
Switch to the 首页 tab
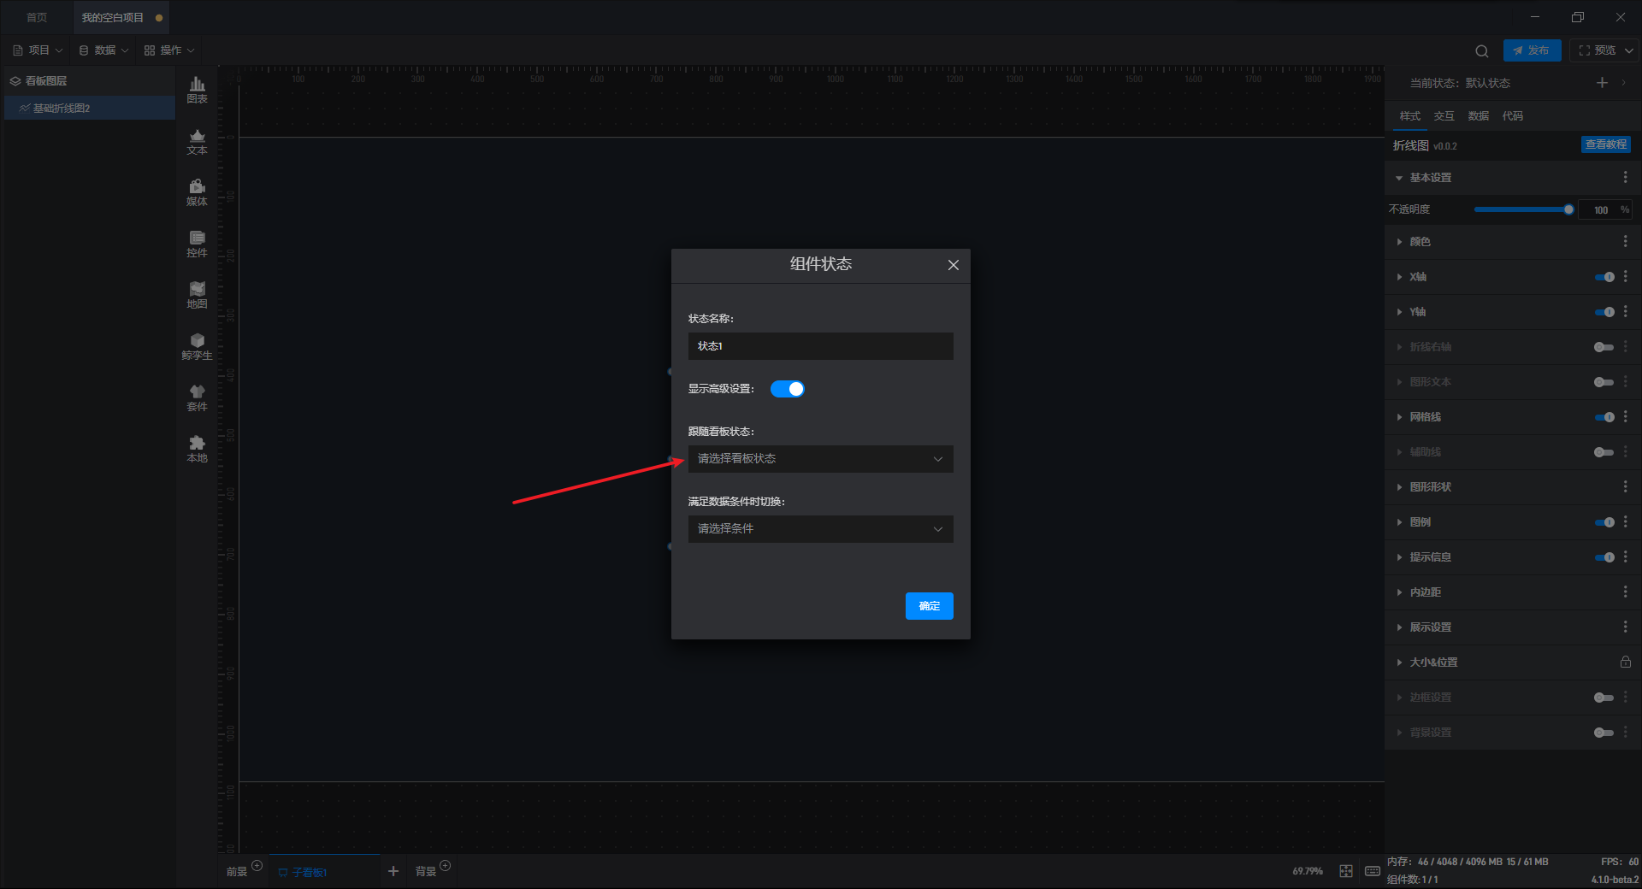click(x=37, y=17)
